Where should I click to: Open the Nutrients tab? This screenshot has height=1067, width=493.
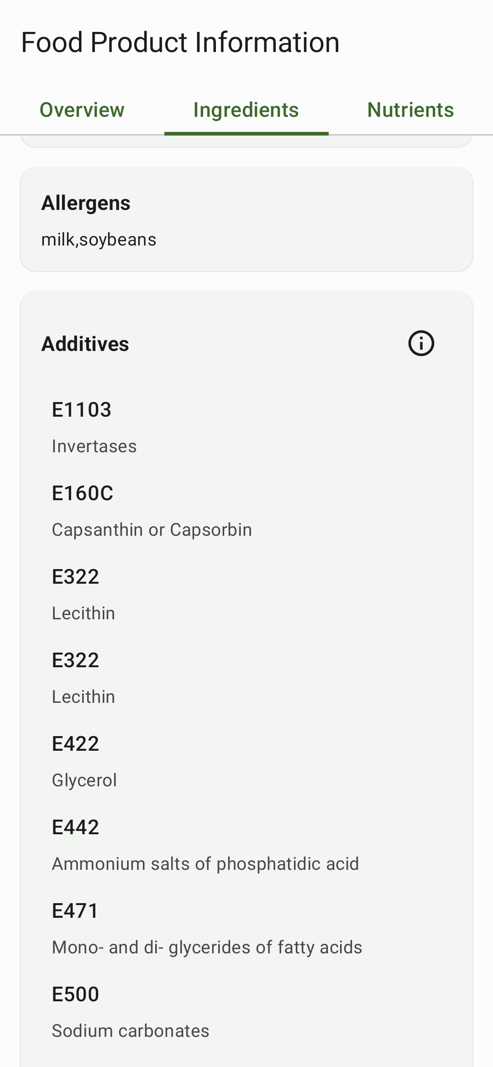410,110
